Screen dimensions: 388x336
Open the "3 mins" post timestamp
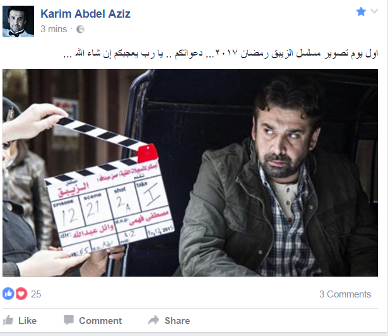coord(54,29)
